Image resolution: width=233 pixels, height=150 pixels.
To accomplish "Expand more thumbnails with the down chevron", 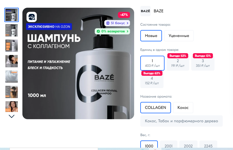I will point(12,116).
